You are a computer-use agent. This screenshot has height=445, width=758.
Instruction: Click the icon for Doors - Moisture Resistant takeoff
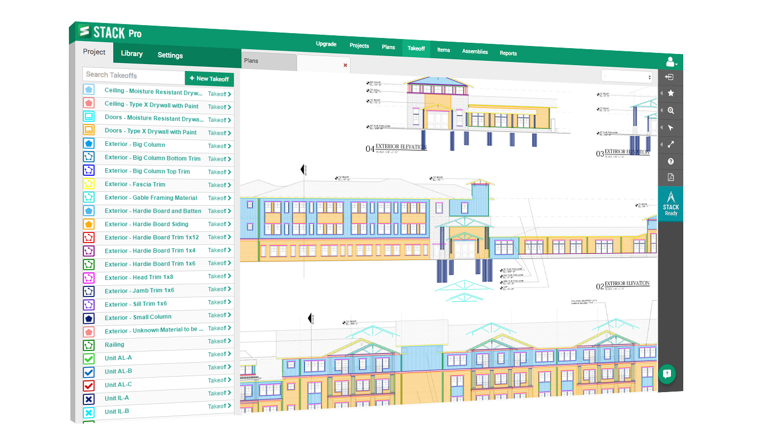[89, 116]
